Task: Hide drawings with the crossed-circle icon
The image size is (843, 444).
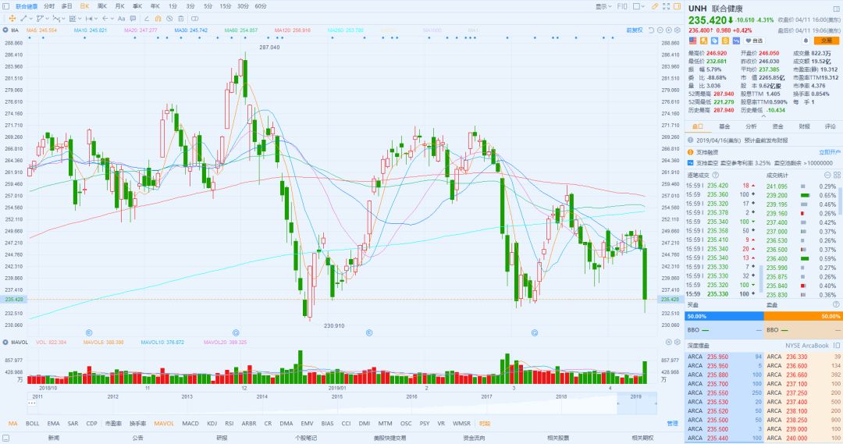Action: [169, 18]
